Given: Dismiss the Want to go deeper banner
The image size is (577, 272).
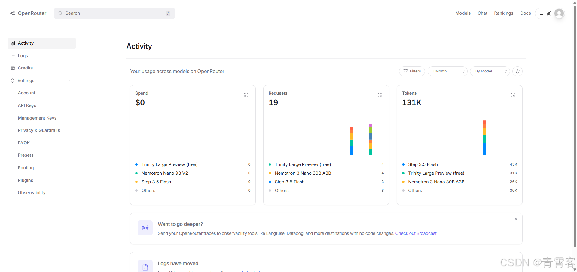Looking at the screenshot, I should click(516, 219).
